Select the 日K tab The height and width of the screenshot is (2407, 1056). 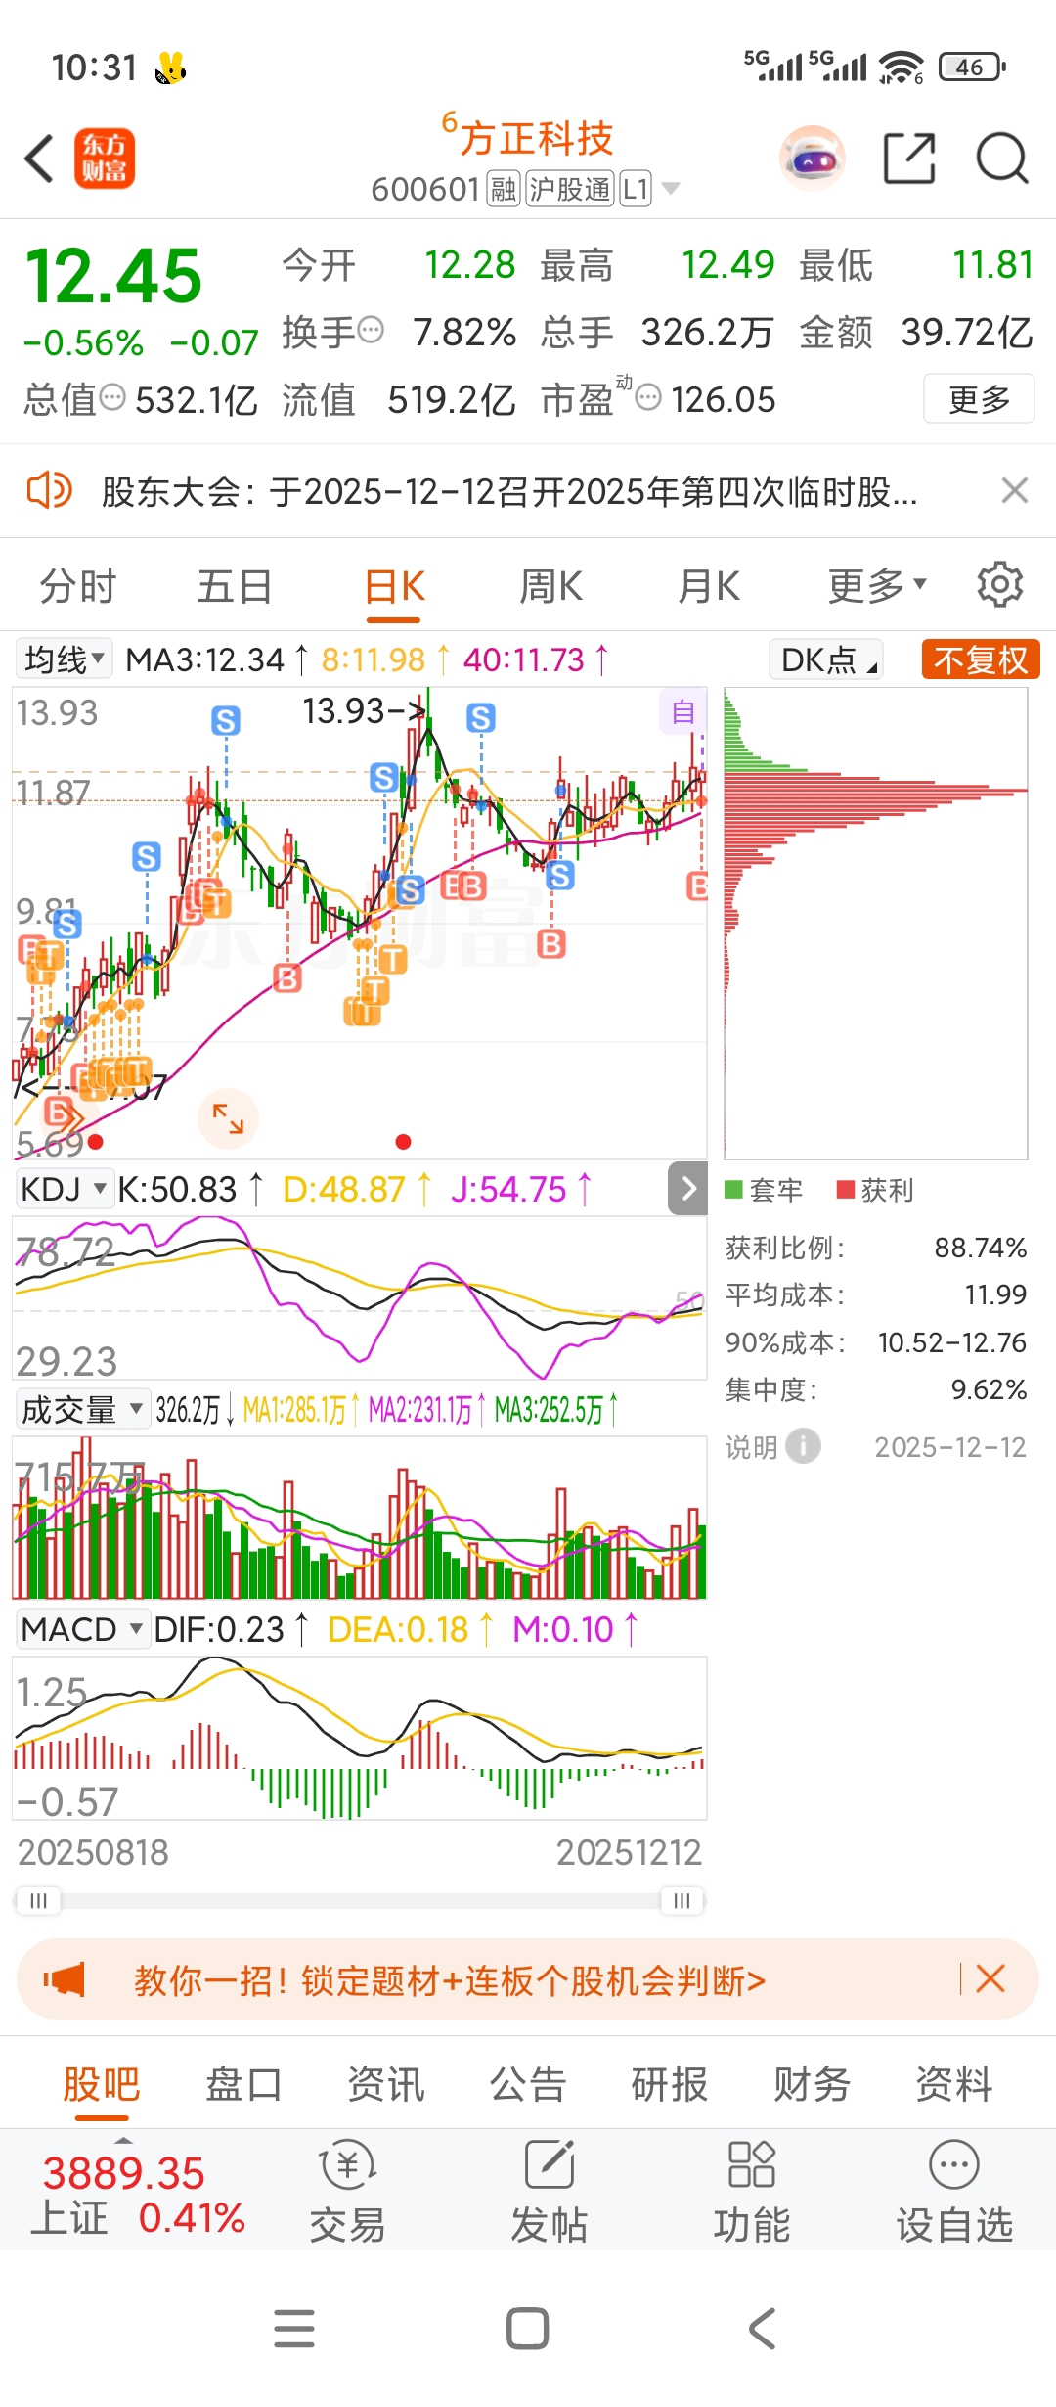click(x=394, y=586)
